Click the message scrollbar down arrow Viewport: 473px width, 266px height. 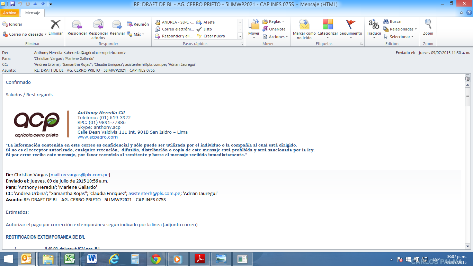pyautogui.click(x=467, y=246)
